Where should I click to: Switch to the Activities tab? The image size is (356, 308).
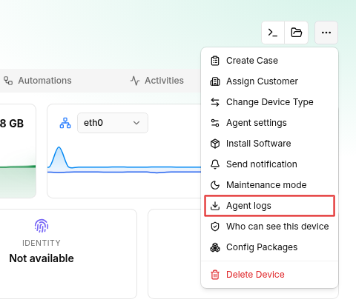click(157, 81)
